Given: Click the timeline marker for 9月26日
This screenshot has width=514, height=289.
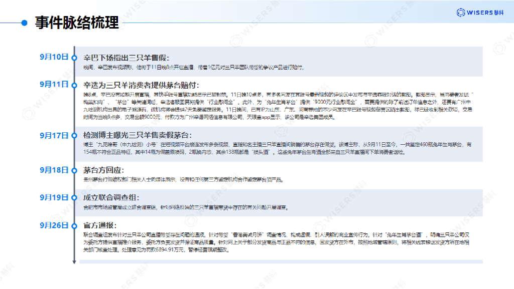Looking at the screenshot, I should coord(74,226).
